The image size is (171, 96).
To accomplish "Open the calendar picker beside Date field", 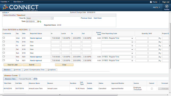I will coord(38,22).
